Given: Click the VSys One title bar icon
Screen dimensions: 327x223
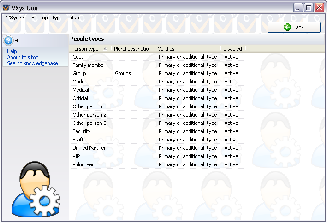Looking at the screenshot, I should click(6, 8).
